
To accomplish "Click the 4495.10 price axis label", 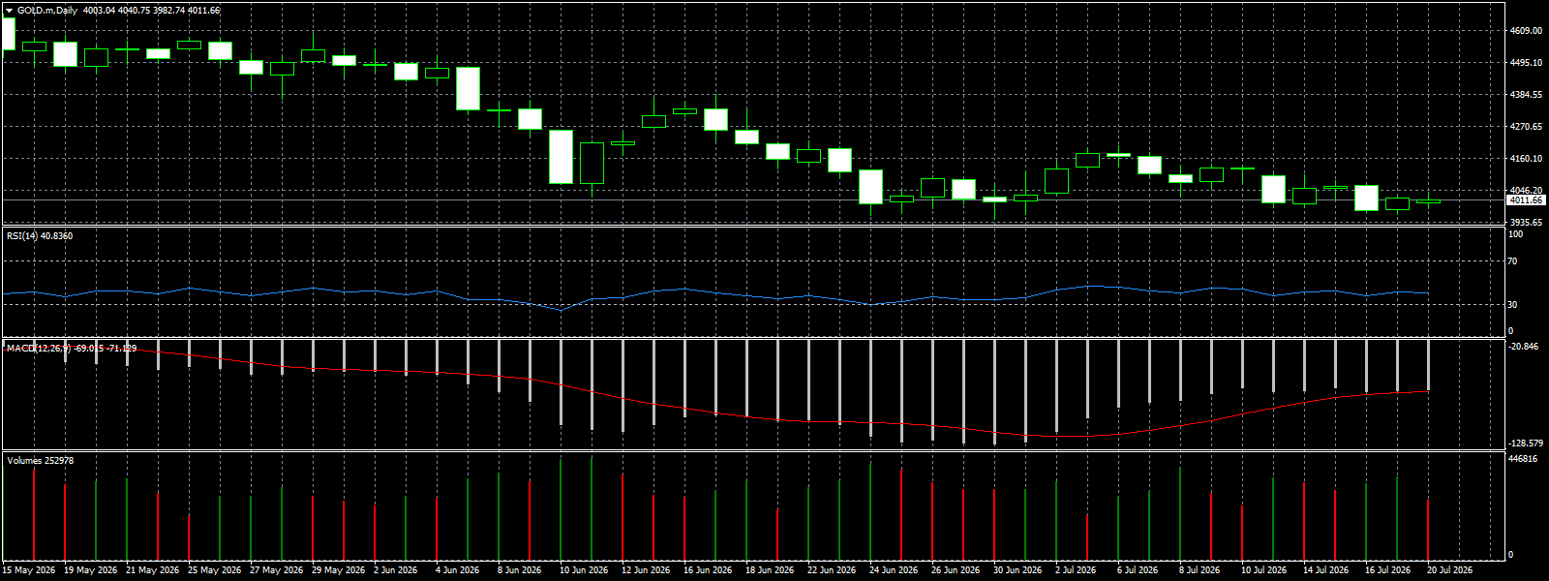I will point(1526,63).
